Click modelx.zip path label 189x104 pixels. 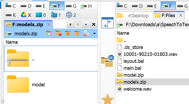pyautogui.click(x=26, y=34)
